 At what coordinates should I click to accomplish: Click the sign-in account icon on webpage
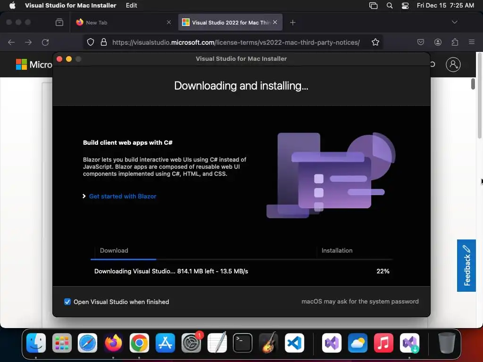[x=453, y=64]
